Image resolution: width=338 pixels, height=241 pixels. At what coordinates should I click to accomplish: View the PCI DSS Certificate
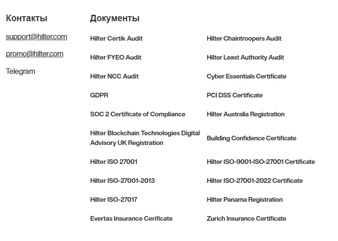point(235,95)
